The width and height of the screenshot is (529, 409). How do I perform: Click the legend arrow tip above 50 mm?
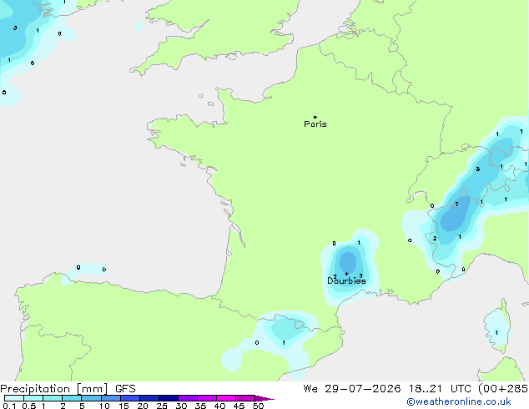[x=264, y=398]
